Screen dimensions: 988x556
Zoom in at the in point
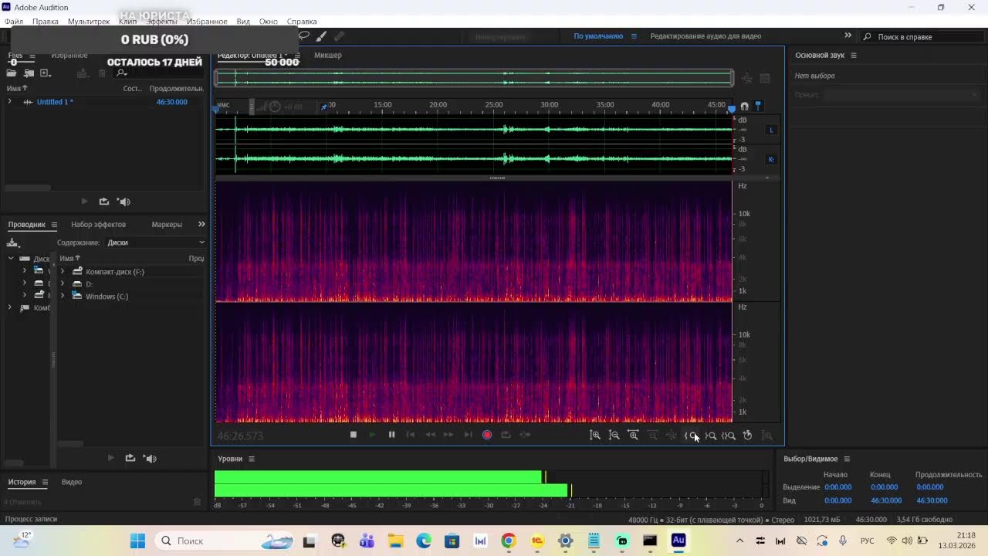pyautogui.click(x=691, y=436)
